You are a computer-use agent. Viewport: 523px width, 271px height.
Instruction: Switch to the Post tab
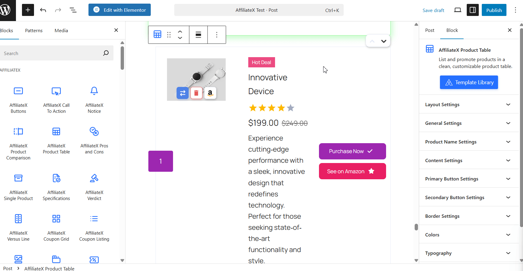[x=430, y=30]
